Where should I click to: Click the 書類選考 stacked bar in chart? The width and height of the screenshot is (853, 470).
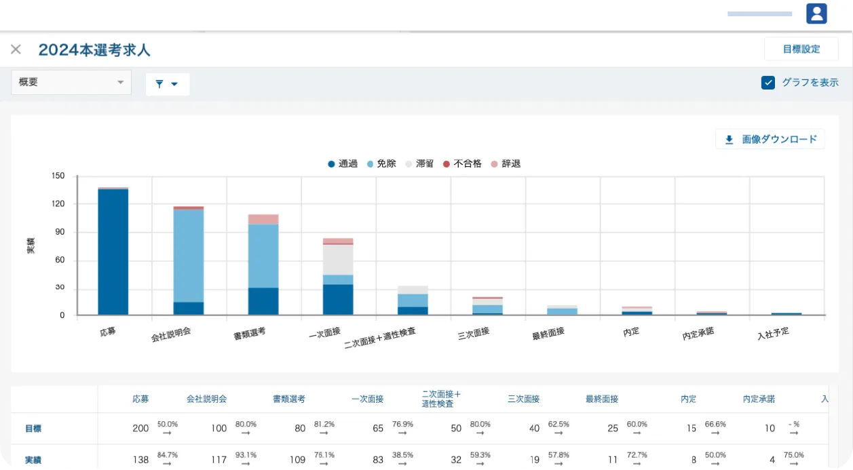[263, 265]
